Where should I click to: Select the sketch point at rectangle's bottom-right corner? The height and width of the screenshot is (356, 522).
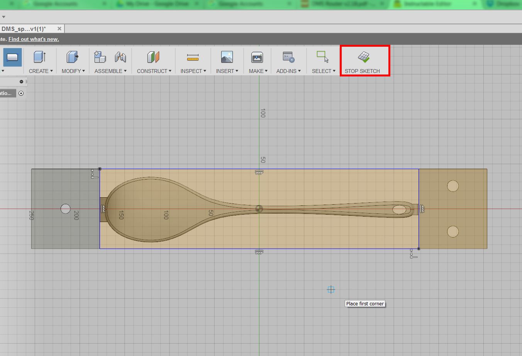419,249
